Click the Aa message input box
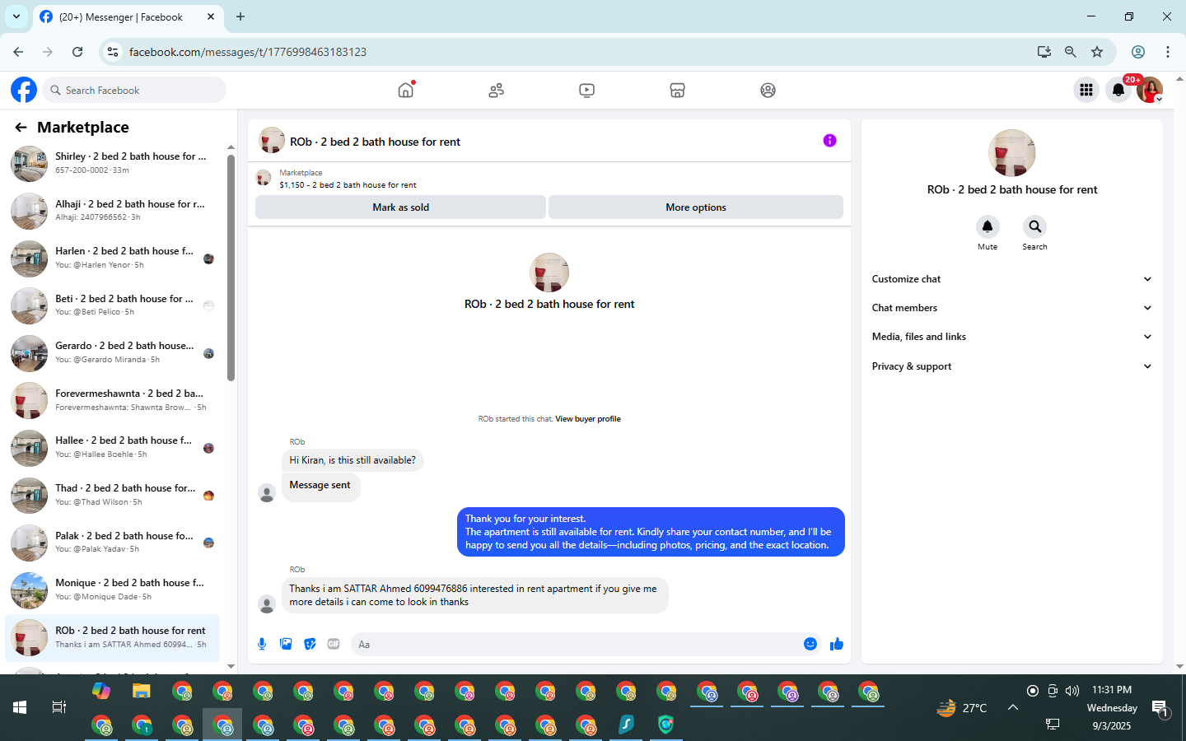Viewport: 1186px width, 741px height. (577, 644)
